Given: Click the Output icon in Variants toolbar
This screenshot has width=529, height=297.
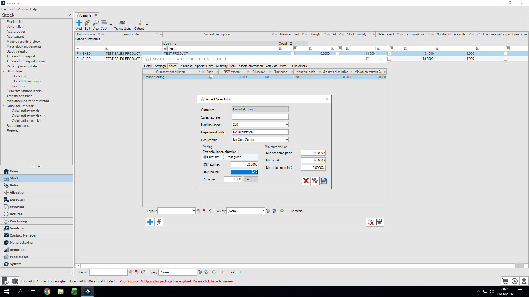Looking at the screenshot, I should click(x=138, y=23).
